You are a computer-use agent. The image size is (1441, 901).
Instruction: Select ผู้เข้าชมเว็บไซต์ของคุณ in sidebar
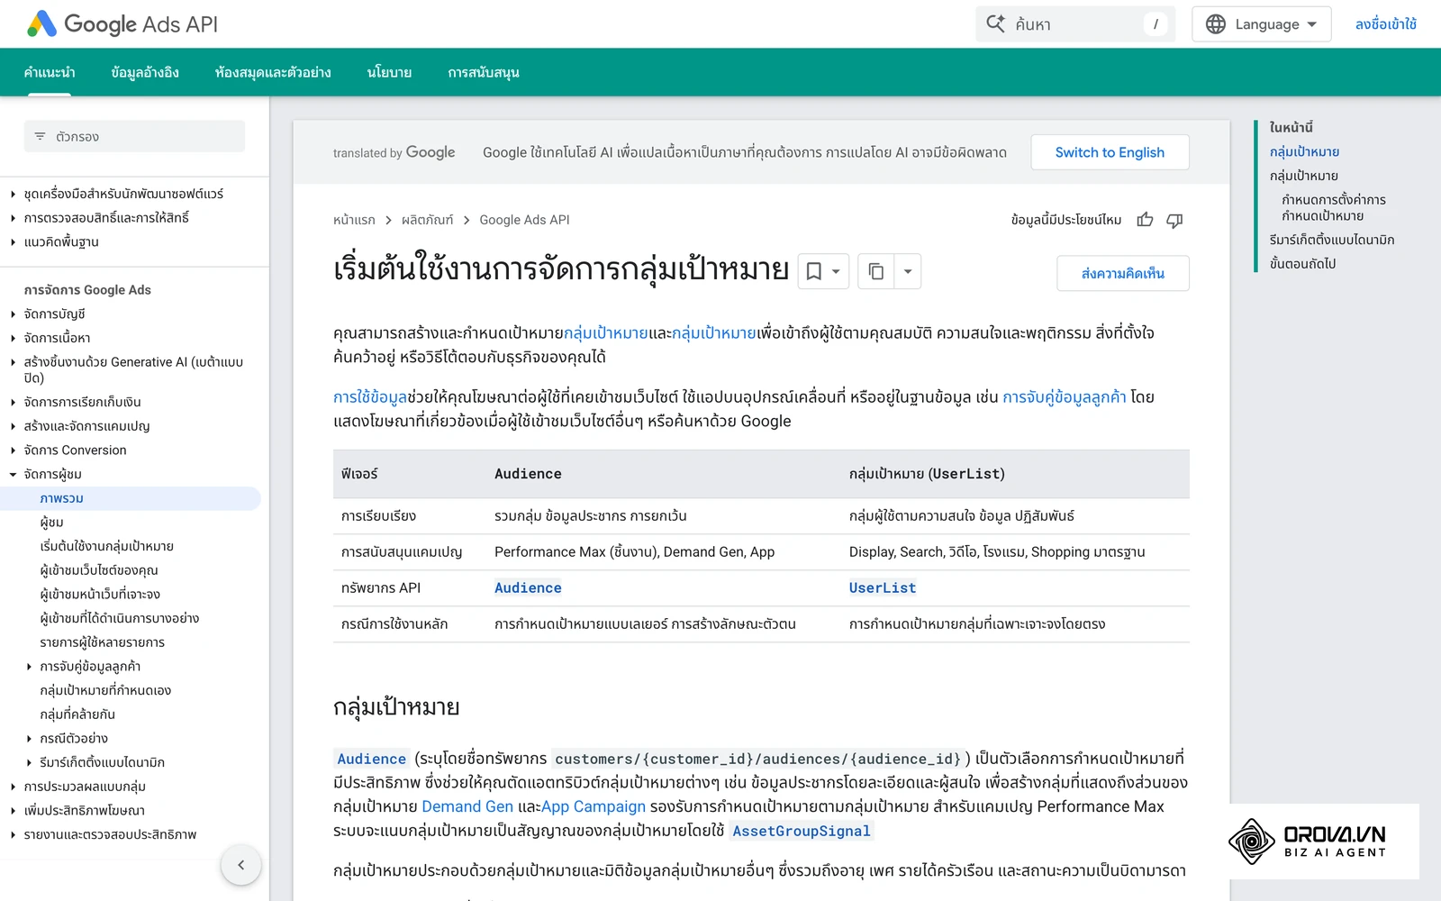click(x=99, y=570)
